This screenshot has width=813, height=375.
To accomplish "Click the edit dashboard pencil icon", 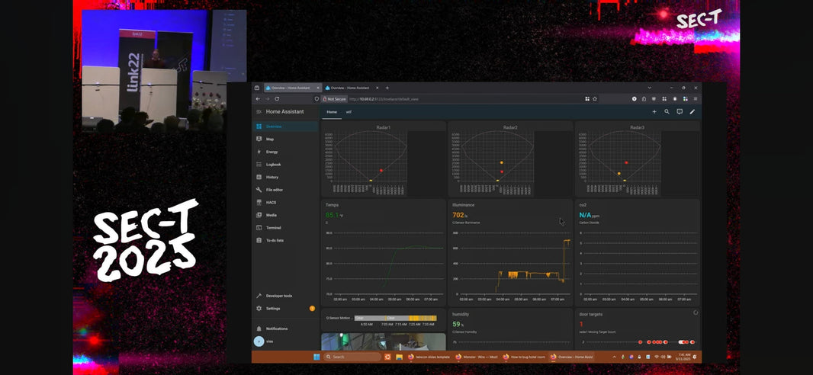I will point(692,112).
